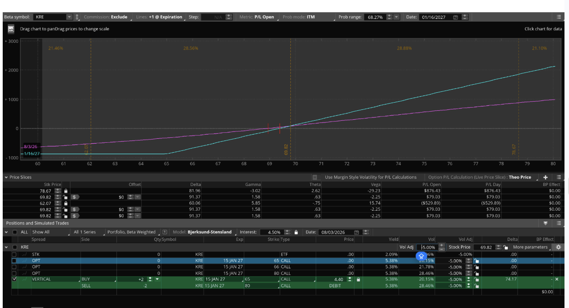Click the chart icon on the STK row
The width and height of the screenshot is (569, 308).
click(x=24, y=254)
